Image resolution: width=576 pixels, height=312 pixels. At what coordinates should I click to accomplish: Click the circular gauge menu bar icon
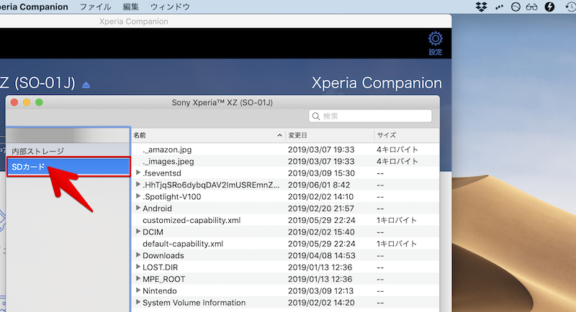click(x=515, y=6)
